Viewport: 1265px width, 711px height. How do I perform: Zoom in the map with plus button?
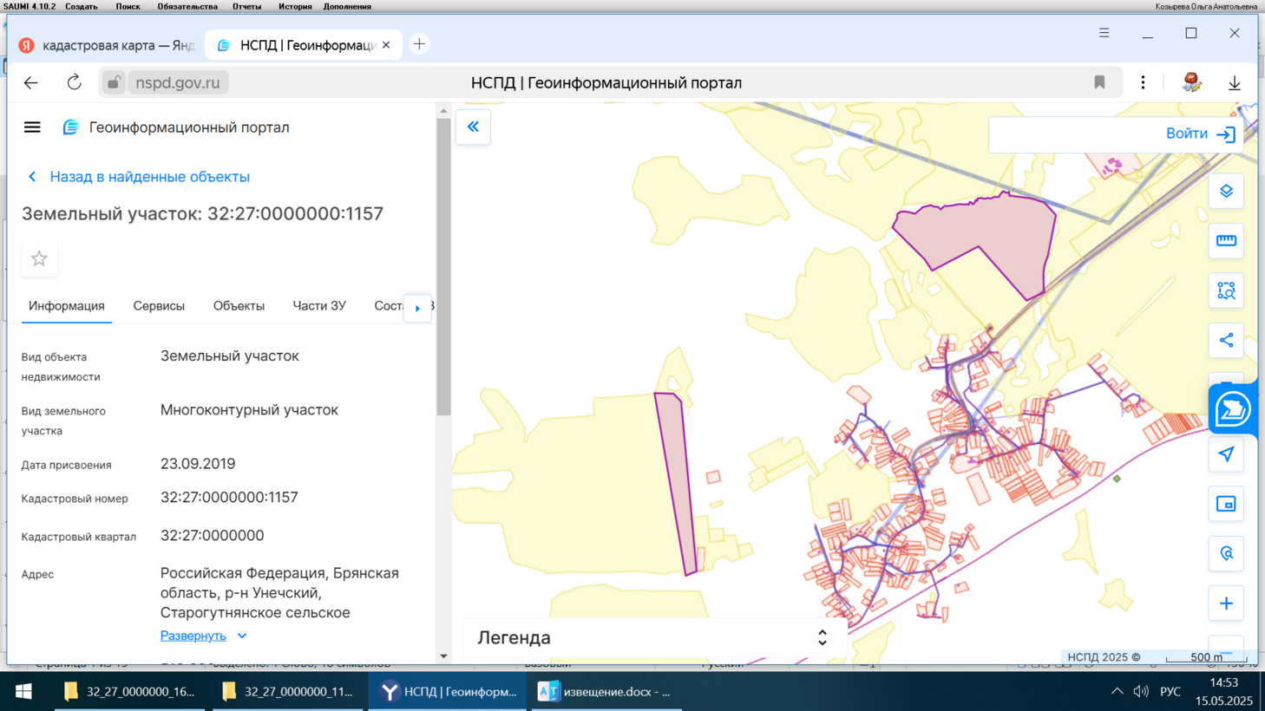pos(1226,603)
